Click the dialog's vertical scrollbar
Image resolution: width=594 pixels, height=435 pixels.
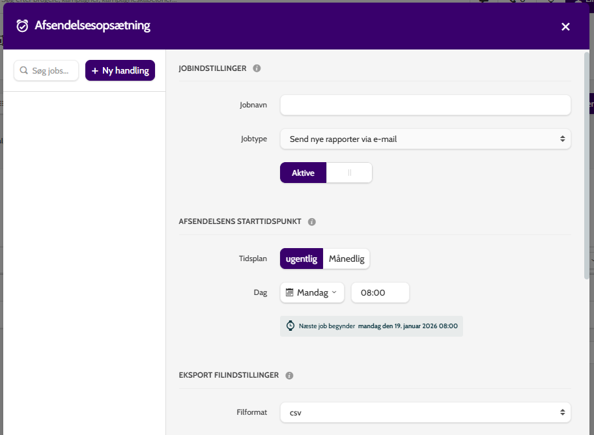click(x=586, y=165)
